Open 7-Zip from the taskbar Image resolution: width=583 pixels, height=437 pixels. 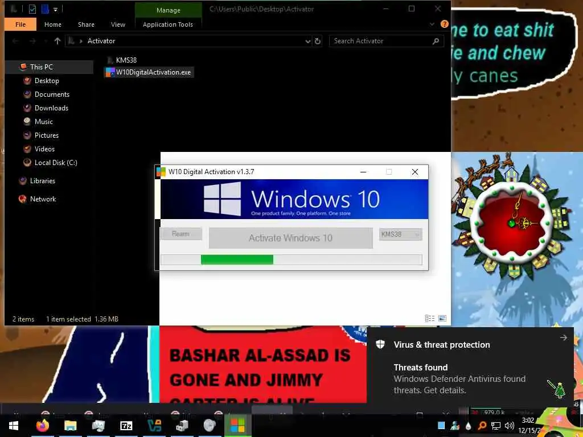click(126, 426)
